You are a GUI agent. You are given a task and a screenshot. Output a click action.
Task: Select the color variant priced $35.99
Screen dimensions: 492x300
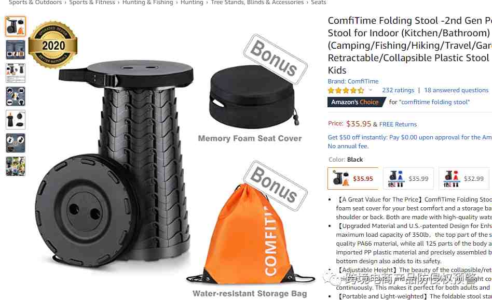coord(408,178)
